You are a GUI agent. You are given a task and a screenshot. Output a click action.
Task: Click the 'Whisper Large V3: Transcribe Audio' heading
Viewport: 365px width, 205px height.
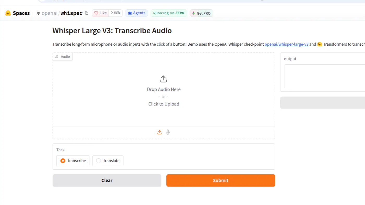point(112,30)
